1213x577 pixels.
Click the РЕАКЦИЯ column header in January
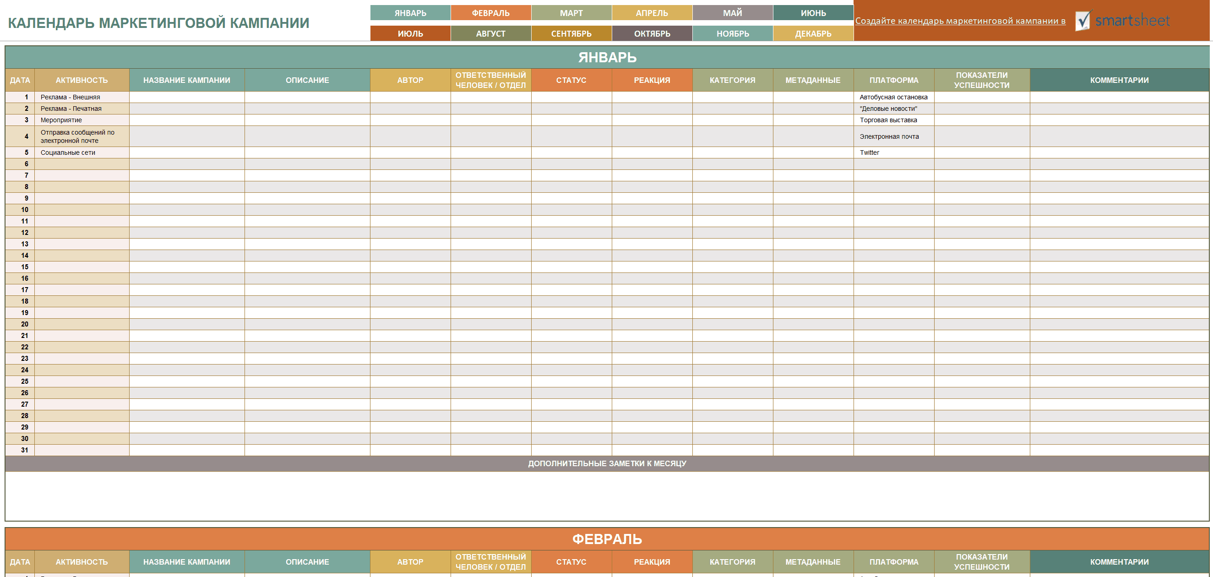(652, 80)
